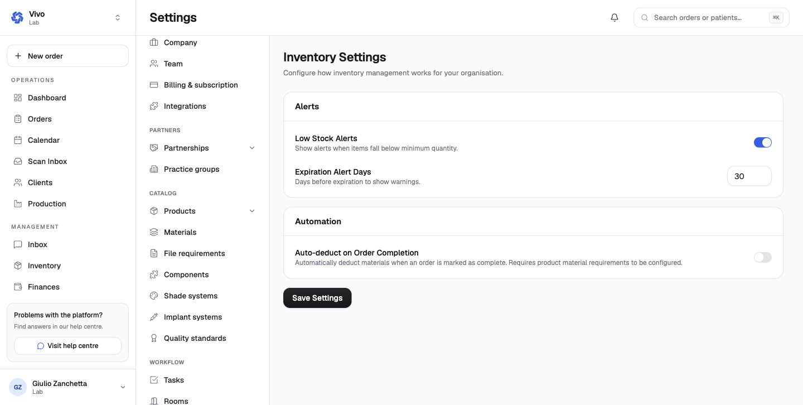The width and height of the screenshot is (803, 405).
Task: Click the Expiration Alert Days input
Action: click(x=749, y=176)
